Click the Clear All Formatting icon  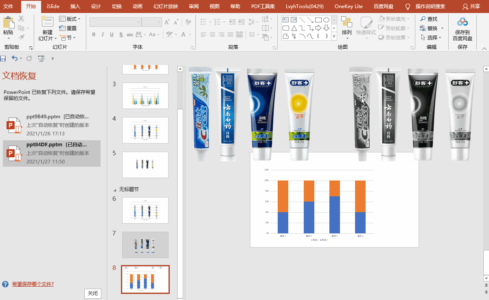point(187,22)
